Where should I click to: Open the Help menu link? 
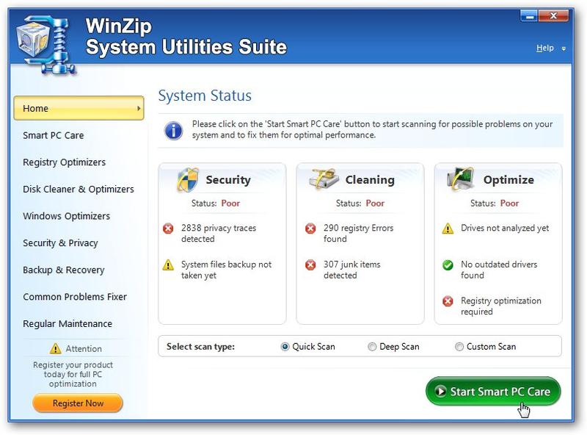[544, 48]
